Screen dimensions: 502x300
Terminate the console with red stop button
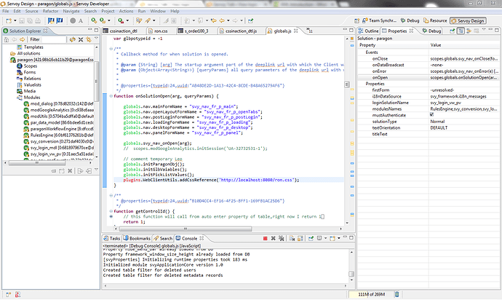[x=265, y=238]
